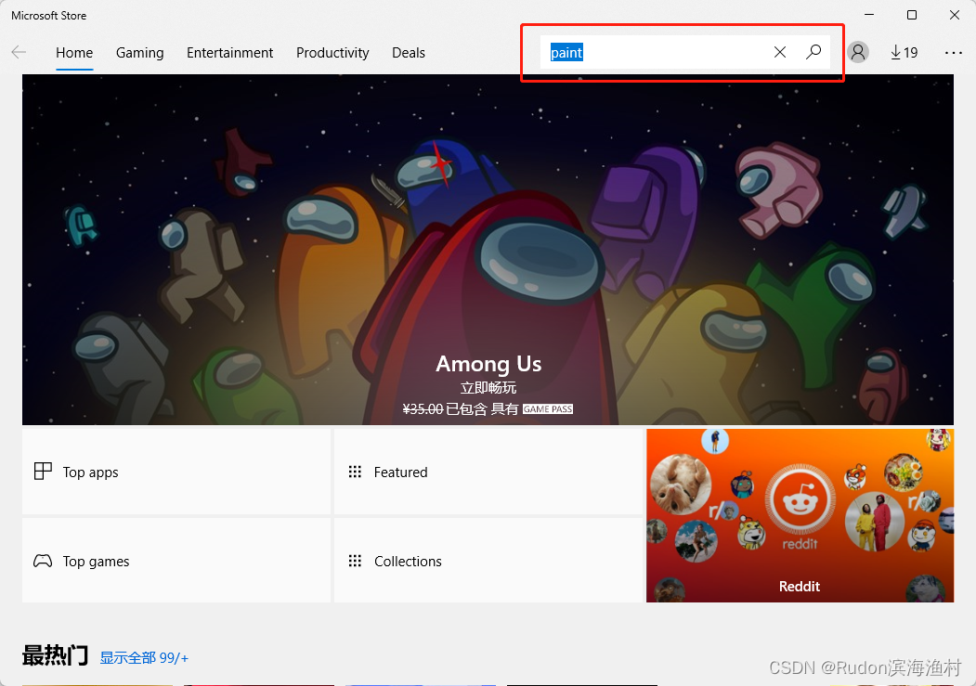Open the Featured tile
The image size is (976, 686).
pyautogui.click(x=488, y=472)
